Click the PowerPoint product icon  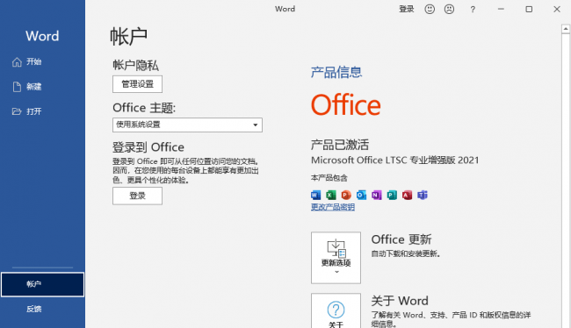346,196
